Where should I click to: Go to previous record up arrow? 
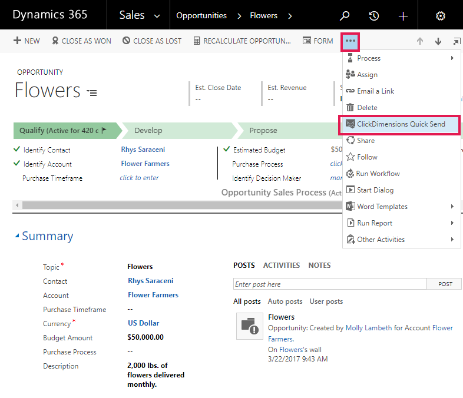pyautogui.click(x=420, y=41)
